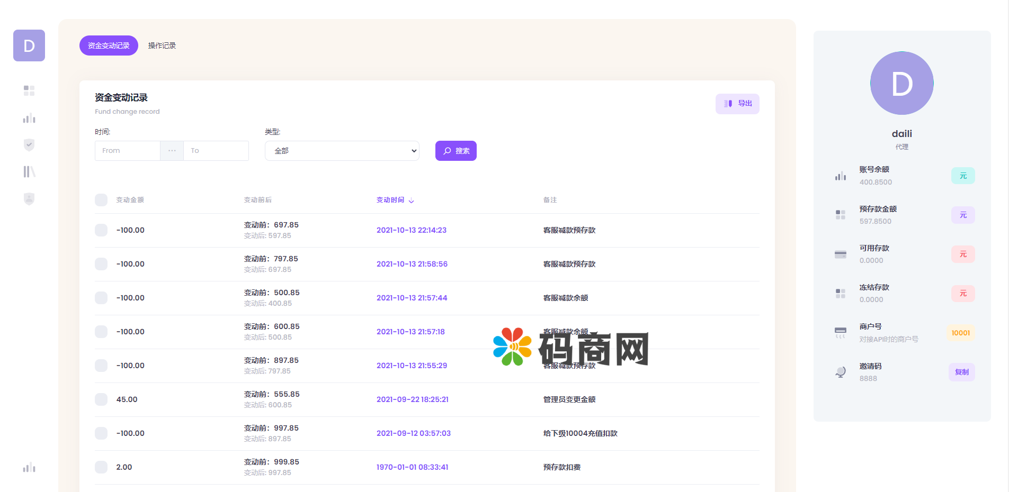This screenshot has height=492, width=1009.
Task: Open the bar chart icon in upper sidebar
Action: pyautogui.click(x=29, y=118)
